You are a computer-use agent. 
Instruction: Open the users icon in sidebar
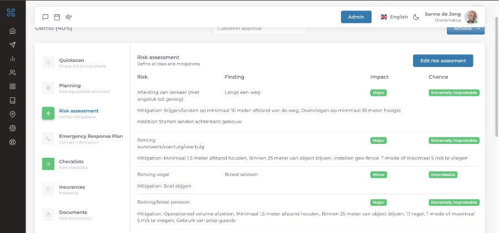coord(13,73)
